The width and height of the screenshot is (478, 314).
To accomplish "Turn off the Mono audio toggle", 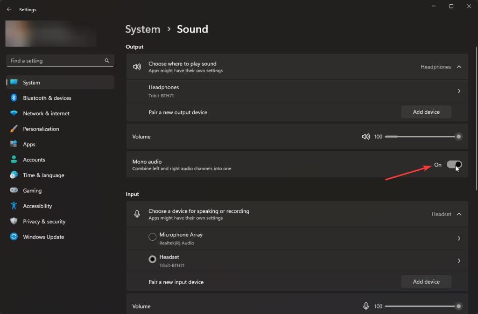I will point(454,165).
